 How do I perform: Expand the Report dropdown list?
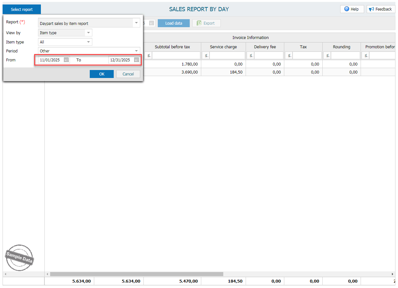136,23
